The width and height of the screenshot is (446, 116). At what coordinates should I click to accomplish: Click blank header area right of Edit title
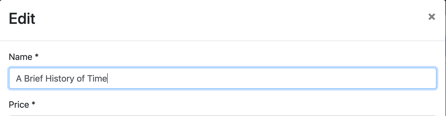[x=223, y=19]
